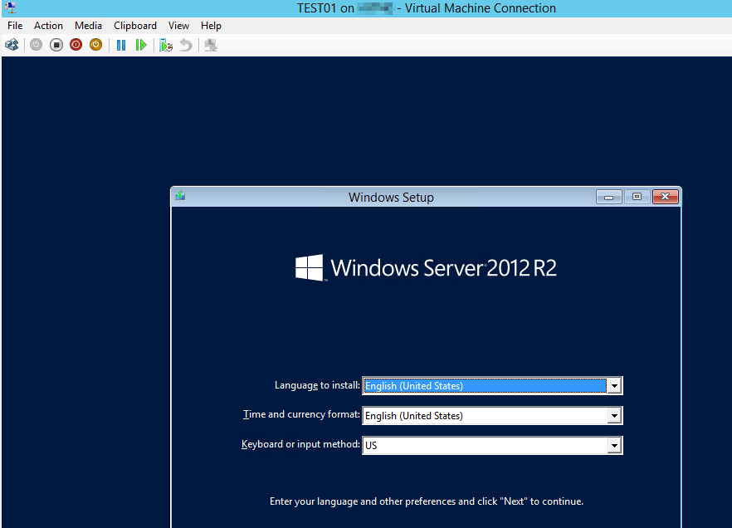
Task: Revert the VM using undo arrow icon
Action: click(186, 45)
